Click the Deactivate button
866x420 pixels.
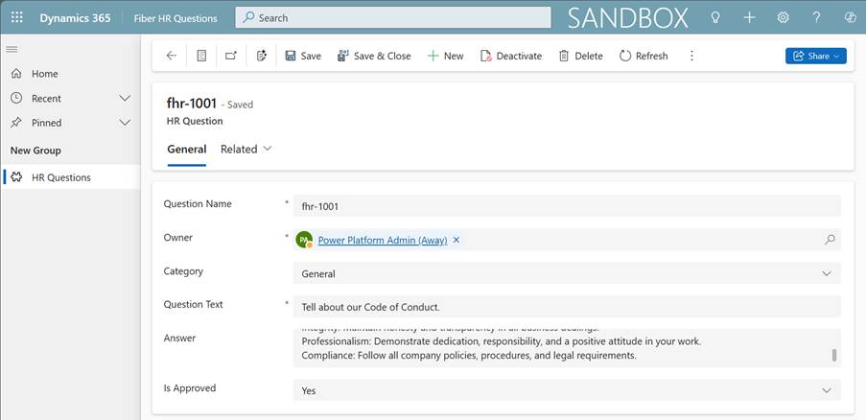510,56
